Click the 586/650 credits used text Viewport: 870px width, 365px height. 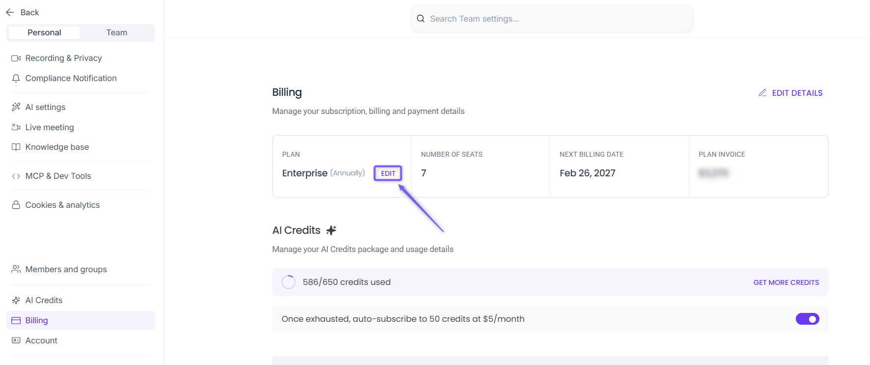pos(347,282)
